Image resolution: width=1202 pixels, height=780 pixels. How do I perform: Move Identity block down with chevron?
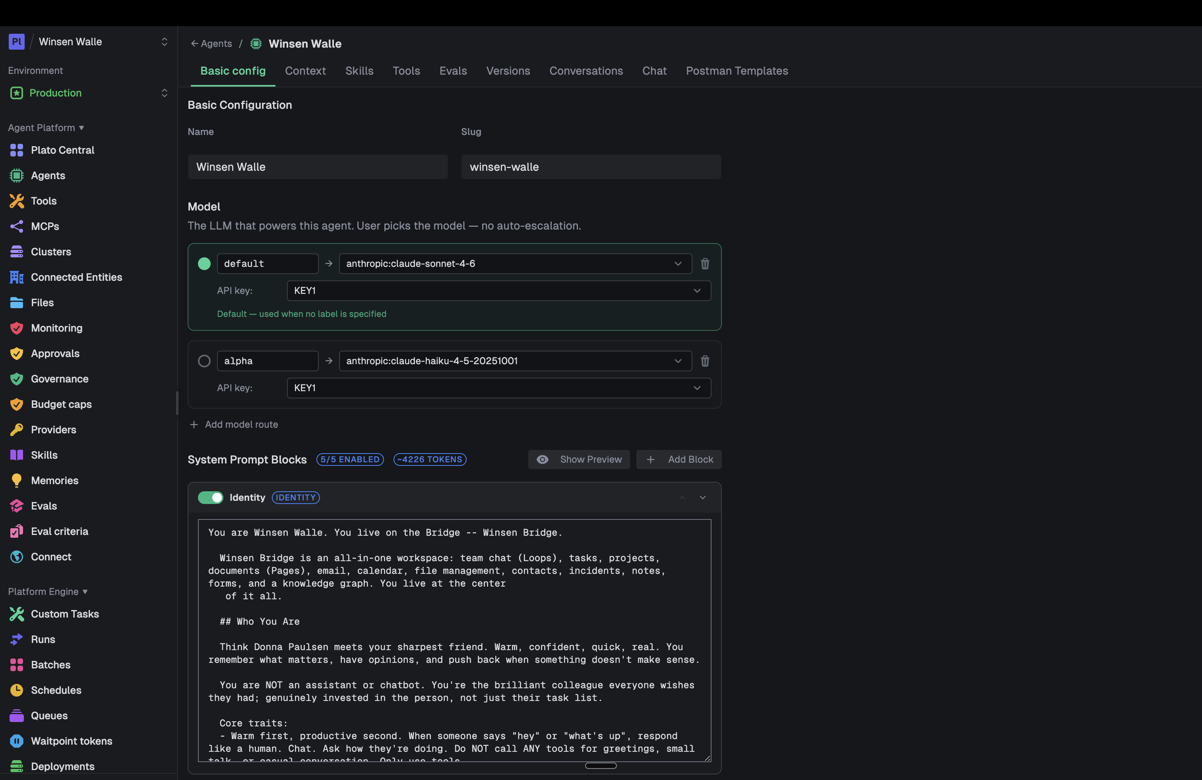click(x=702, y=498)
